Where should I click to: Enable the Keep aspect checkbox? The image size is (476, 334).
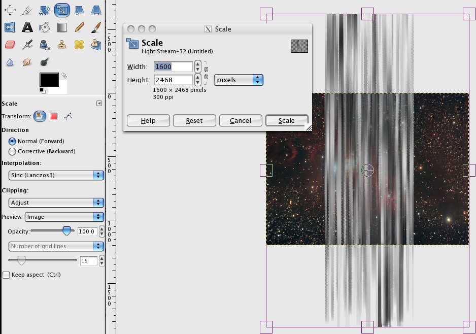[x=6, y=275]
